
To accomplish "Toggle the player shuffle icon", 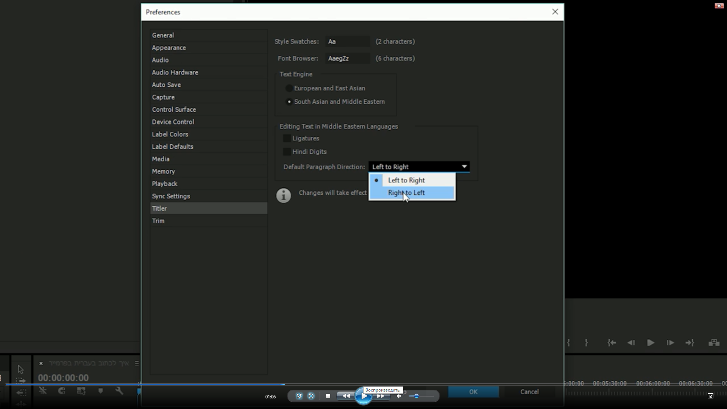I will click(x=299, y=396).
